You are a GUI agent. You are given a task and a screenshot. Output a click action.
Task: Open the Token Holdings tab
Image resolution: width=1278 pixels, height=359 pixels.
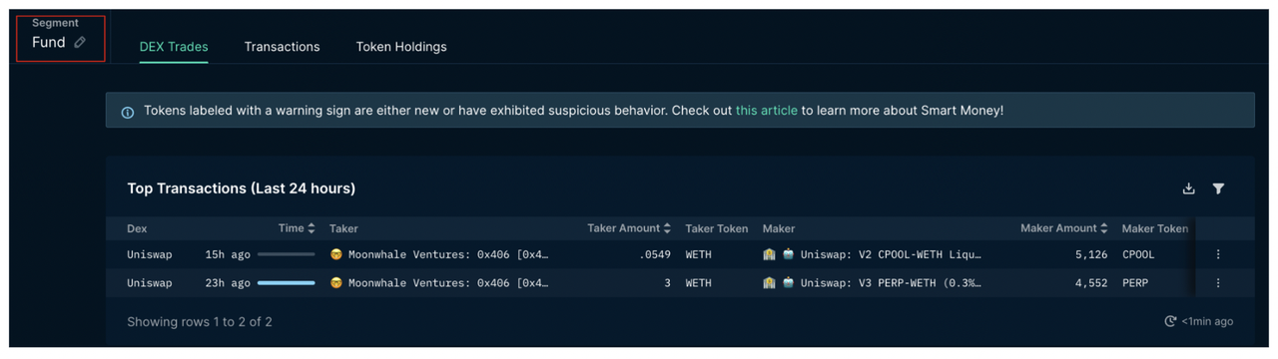[401, 47]
